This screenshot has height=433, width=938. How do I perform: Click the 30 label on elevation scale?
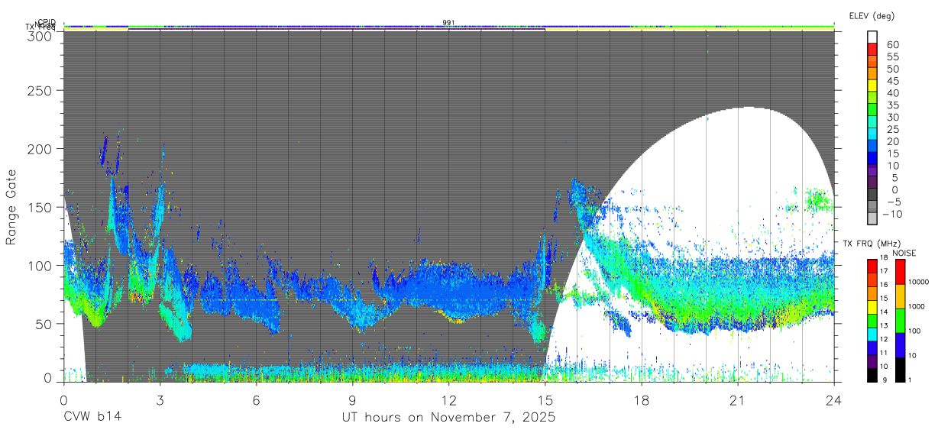pos(892,117)
